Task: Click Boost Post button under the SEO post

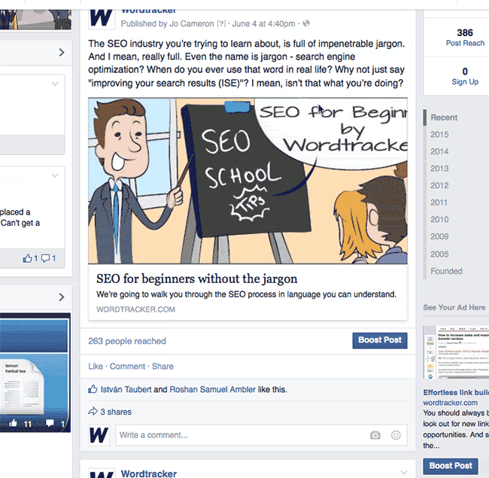Action: (380, 340)
